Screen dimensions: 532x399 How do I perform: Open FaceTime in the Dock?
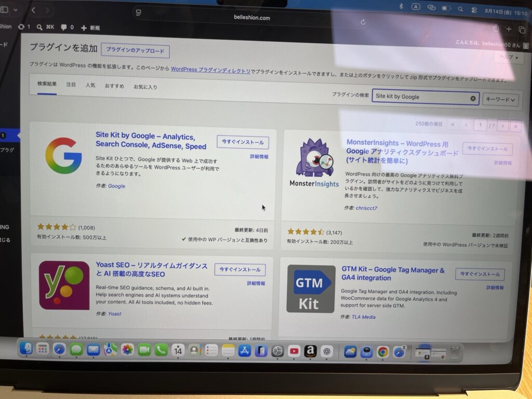(x=144, y=350)
